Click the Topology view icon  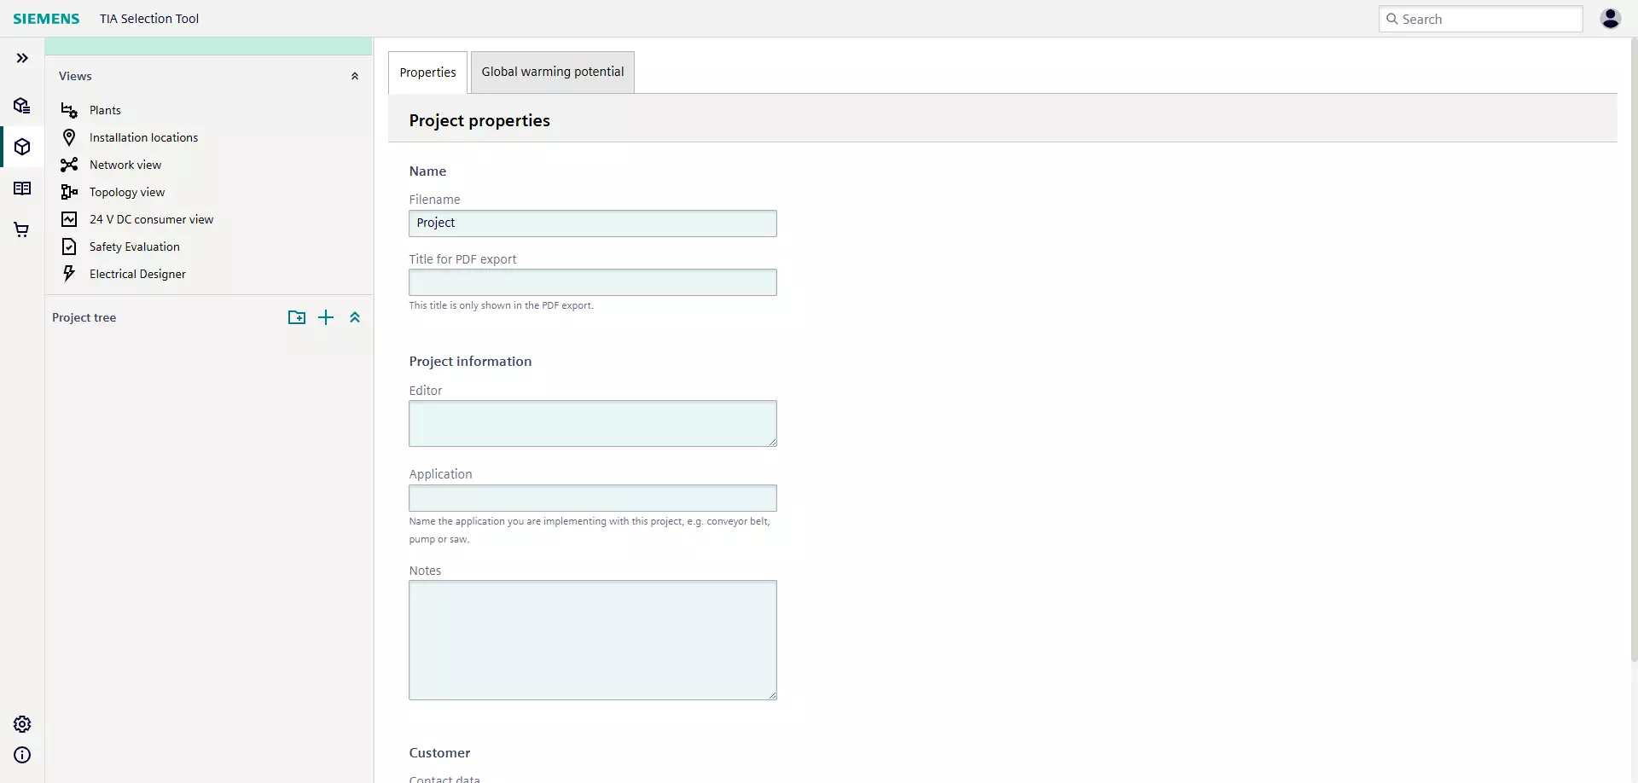pyautogui.click(x=69, y=192)
